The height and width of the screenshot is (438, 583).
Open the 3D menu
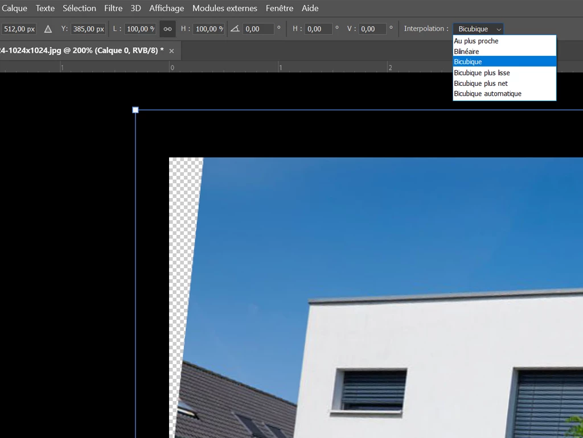136,8
